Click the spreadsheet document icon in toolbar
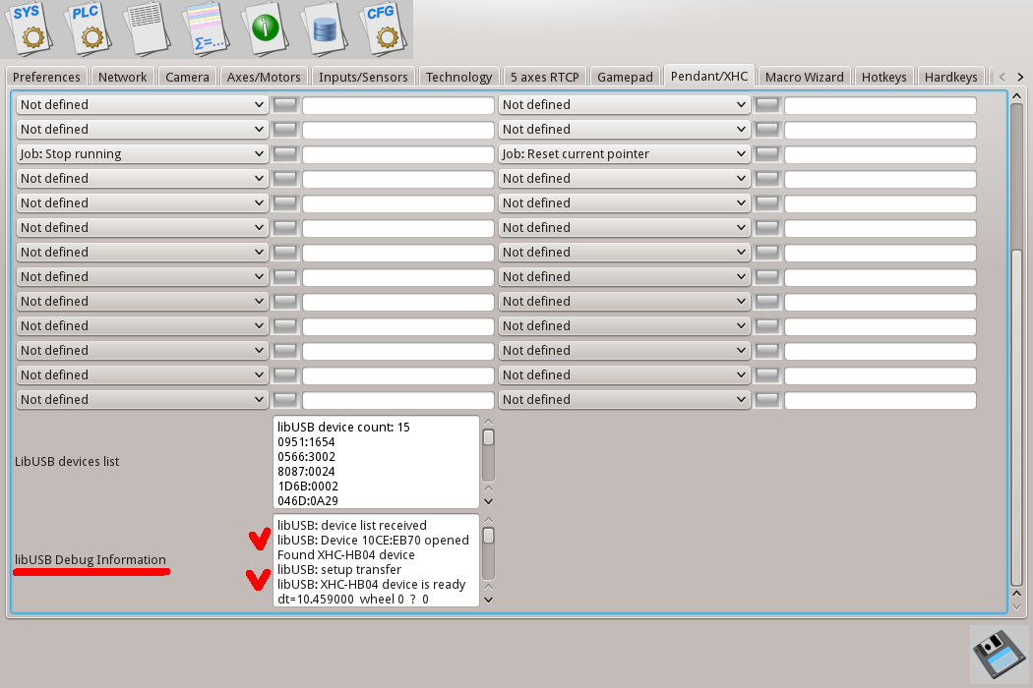Screen dimensions: 1033x688 148,28
